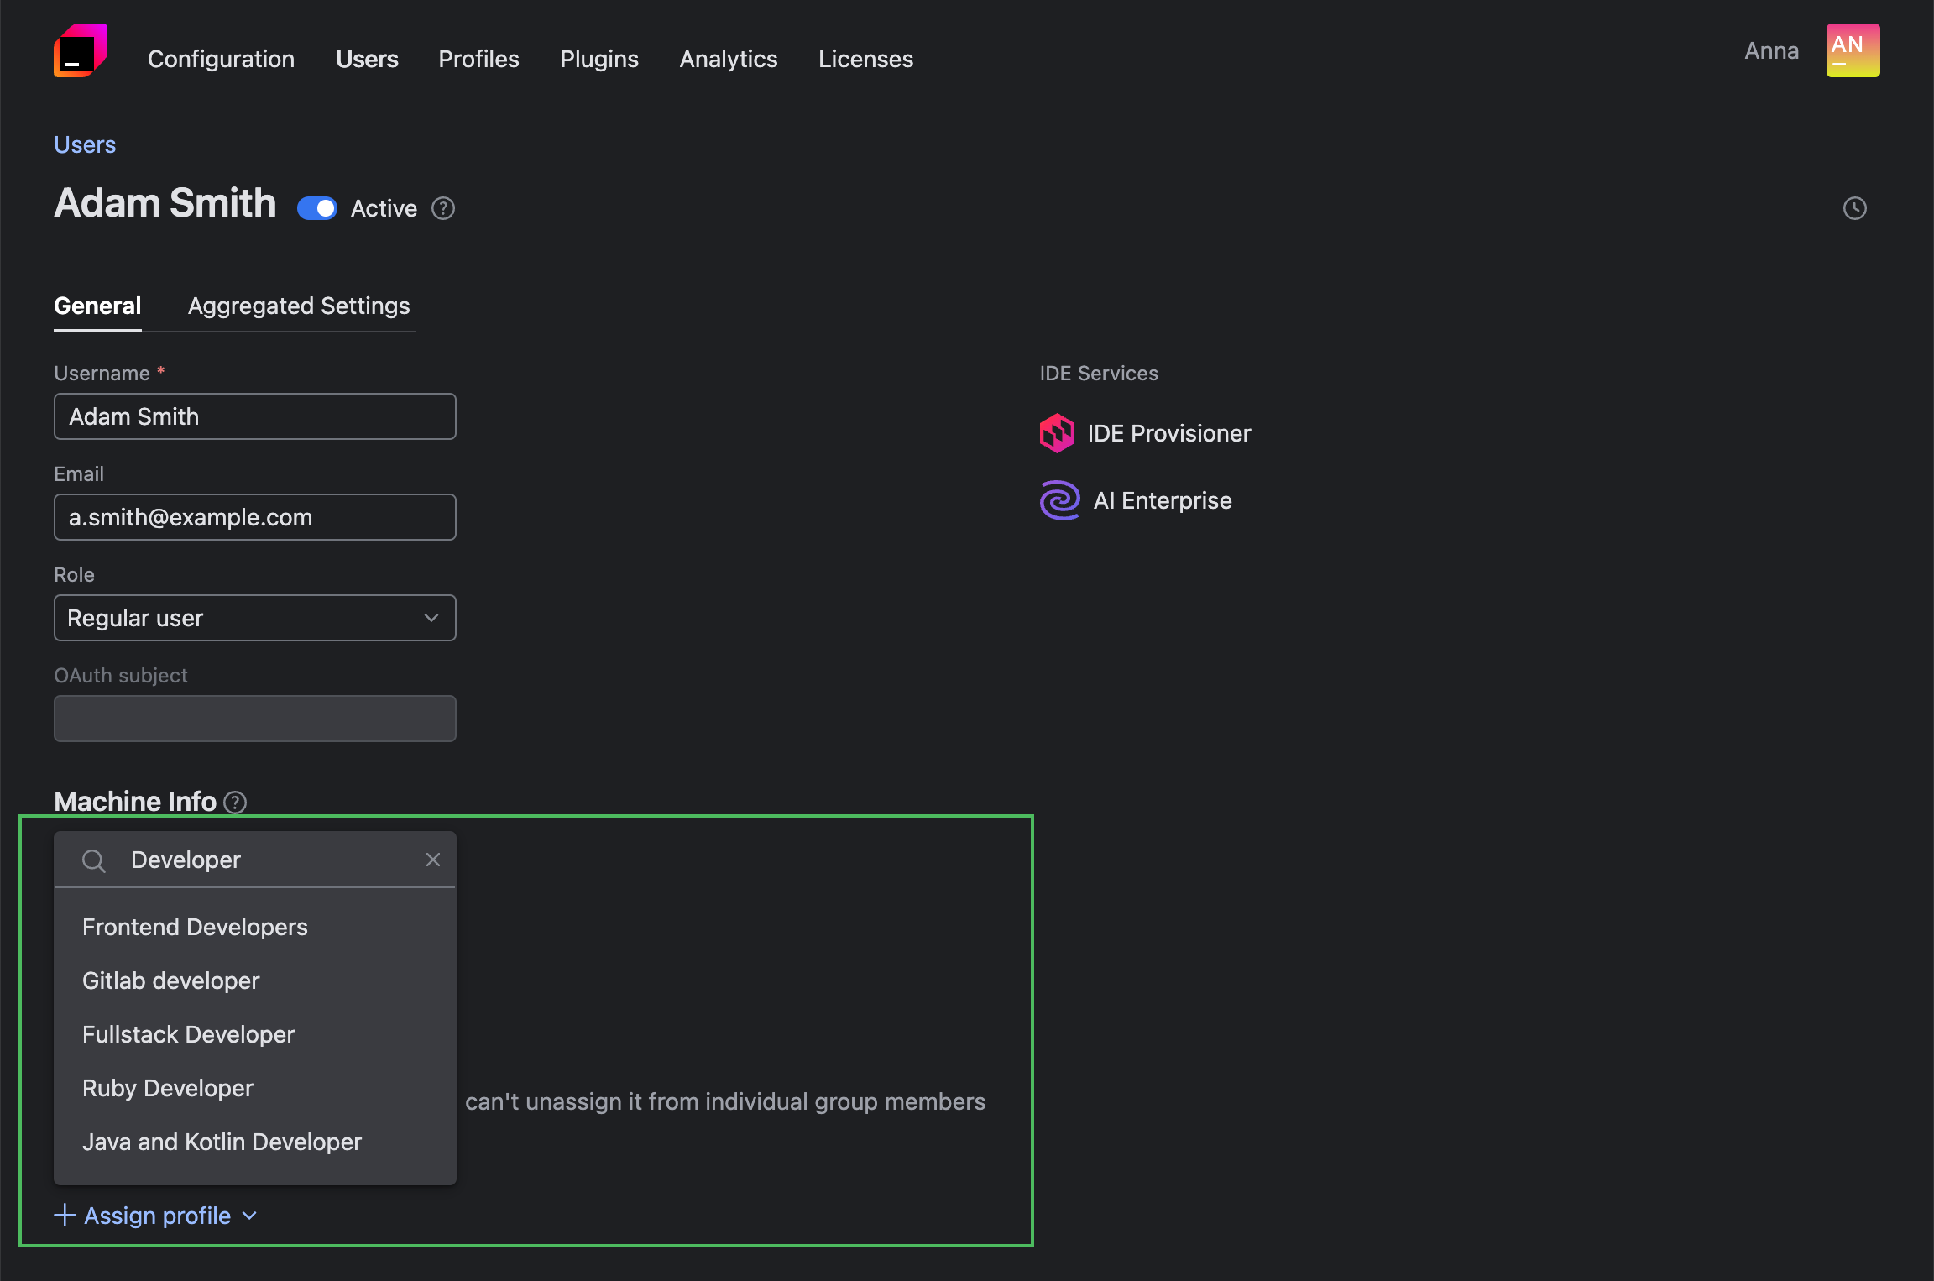Expand the Assign profile dropdown

click(156, 1216)
